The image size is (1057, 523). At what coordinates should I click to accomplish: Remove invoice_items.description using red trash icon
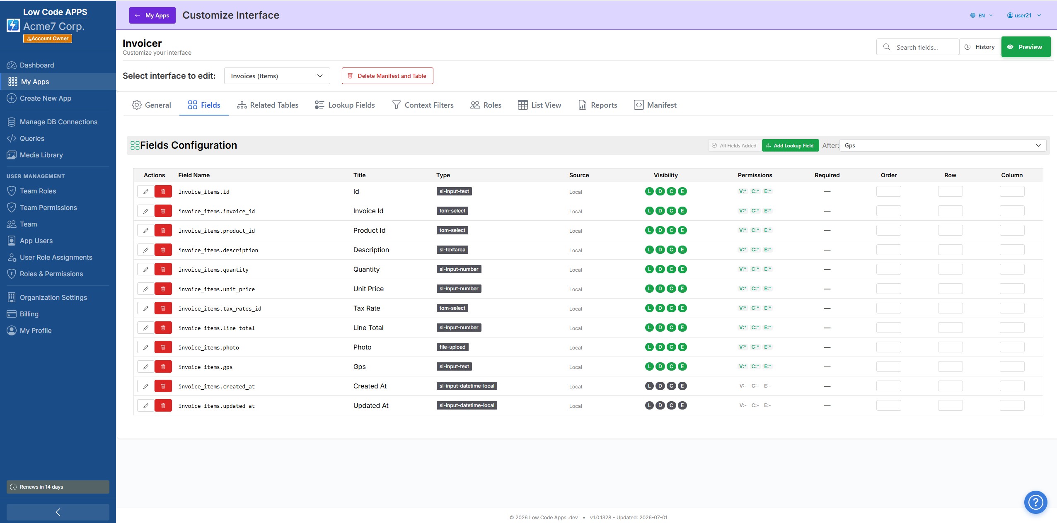click(163, 250)
